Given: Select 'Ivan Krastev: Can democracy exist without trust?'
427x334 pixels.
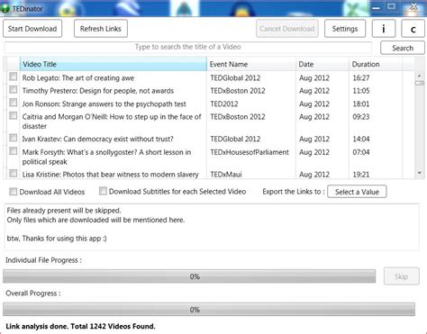Looking at the screenshot, I should (97, 139).
